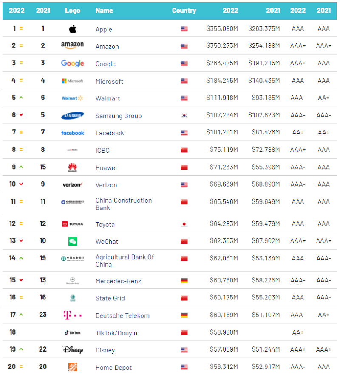Click the Country column header
Screen dimensions: 340x374
[184, 11]
